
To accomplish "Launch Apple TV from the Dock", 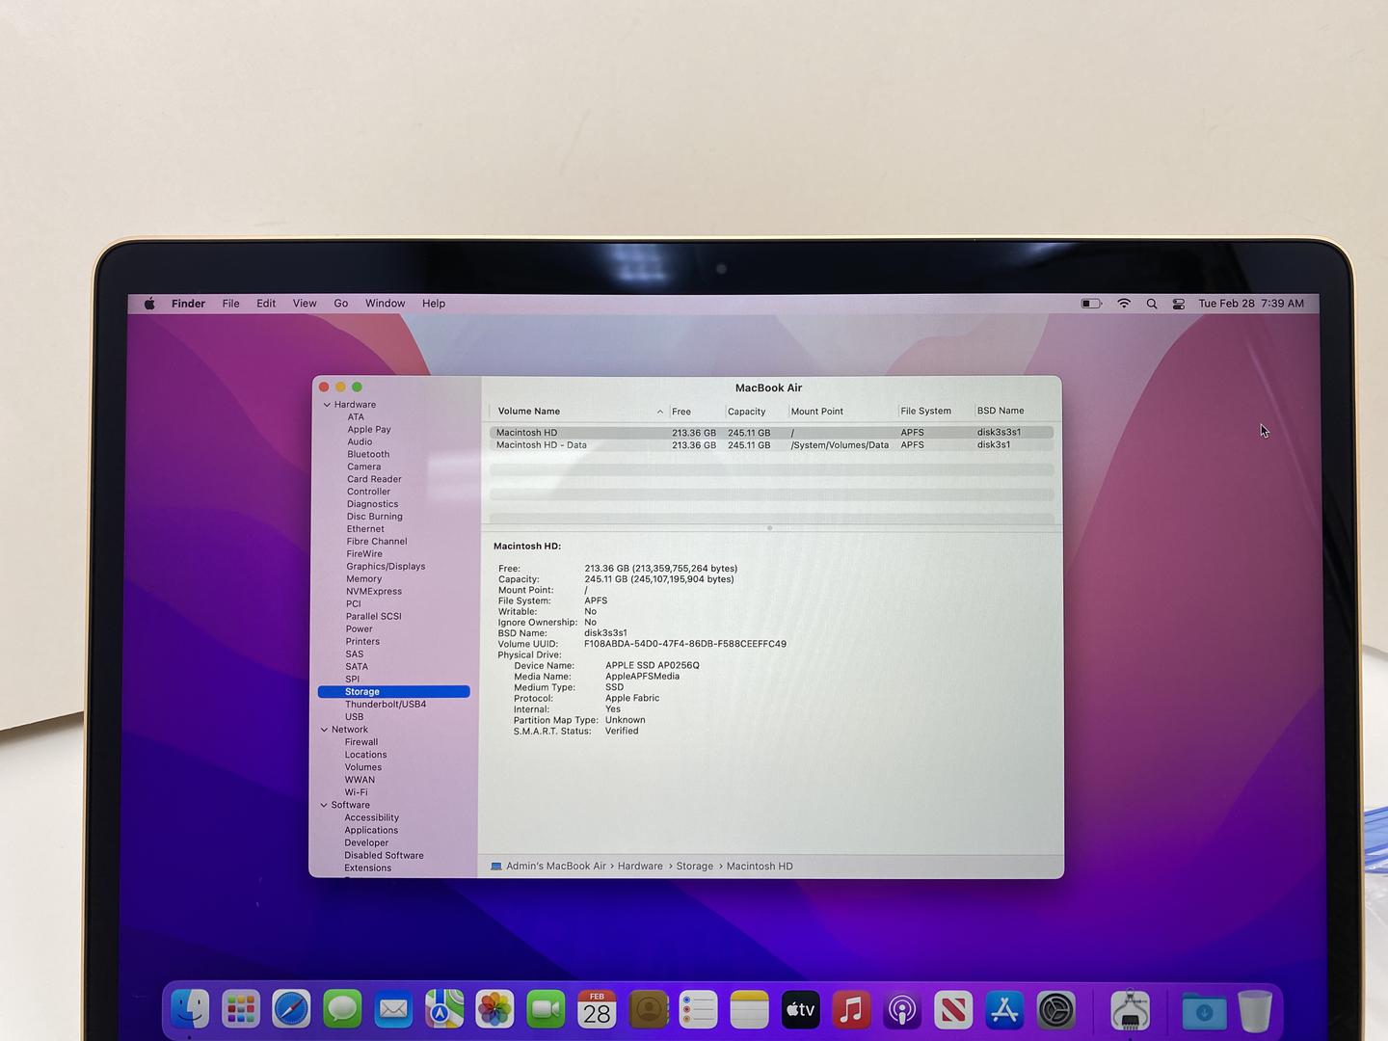I will 800,1009.
